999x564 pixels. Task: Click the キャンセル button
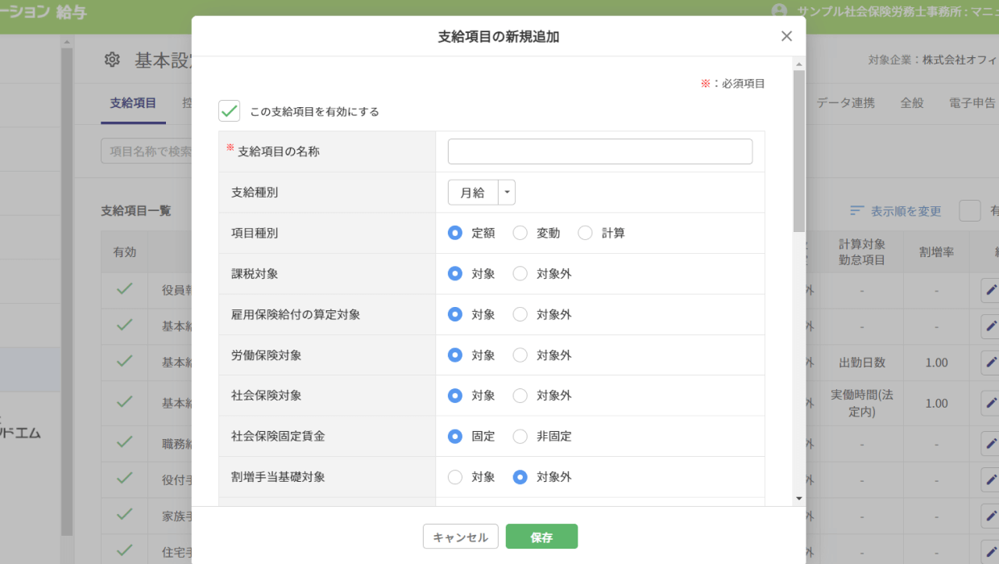(460, 537)
